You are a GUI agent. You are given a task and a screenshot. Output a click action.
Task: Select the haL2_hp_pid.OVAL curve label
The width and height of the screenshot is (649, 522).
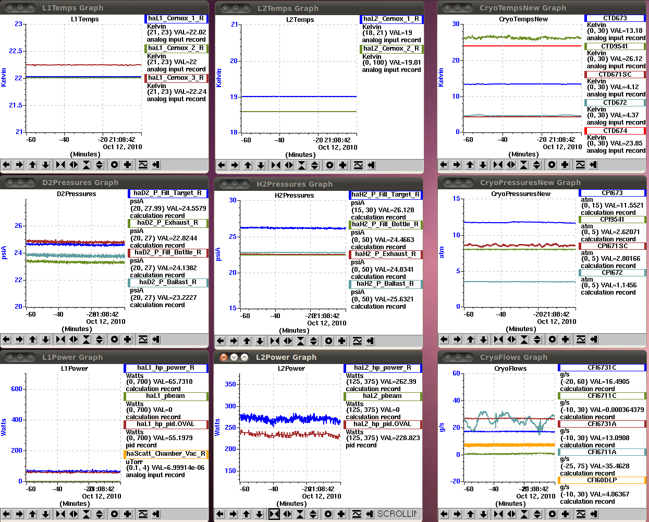point(382,424)
